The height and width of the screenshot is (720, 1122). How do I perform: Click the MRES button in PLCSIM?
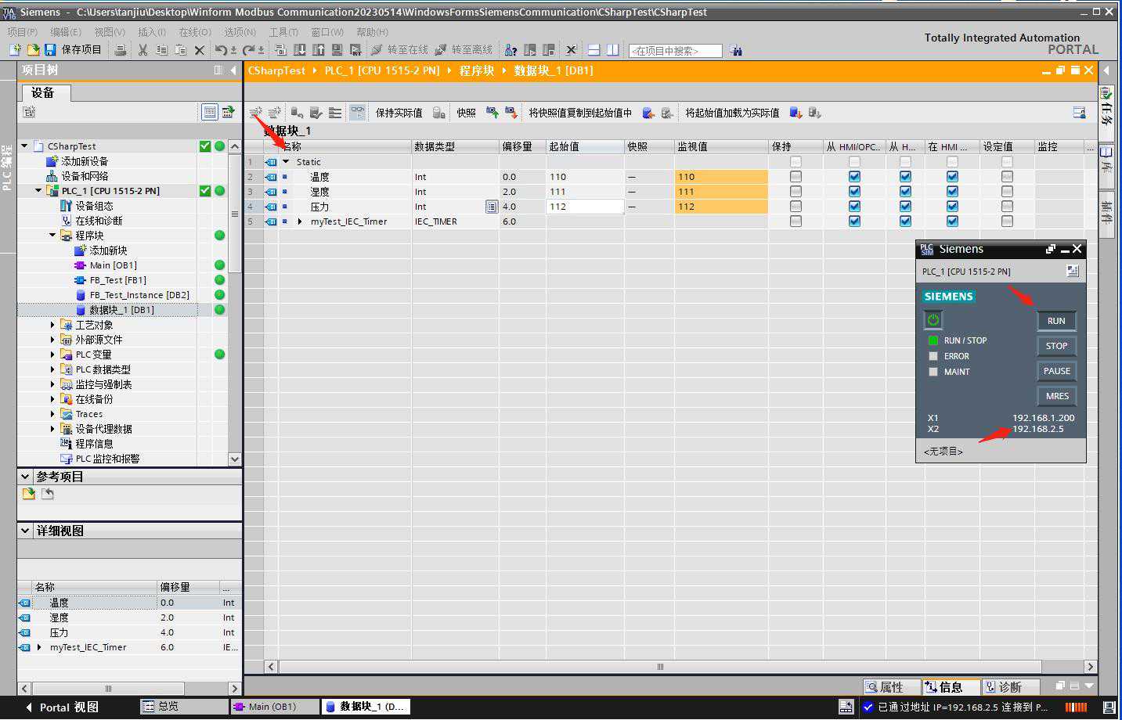tap(1056, 396)
